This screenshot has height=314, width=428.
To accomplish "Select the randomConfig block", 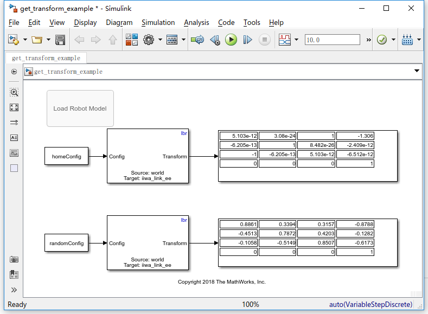I will (66, 243).
